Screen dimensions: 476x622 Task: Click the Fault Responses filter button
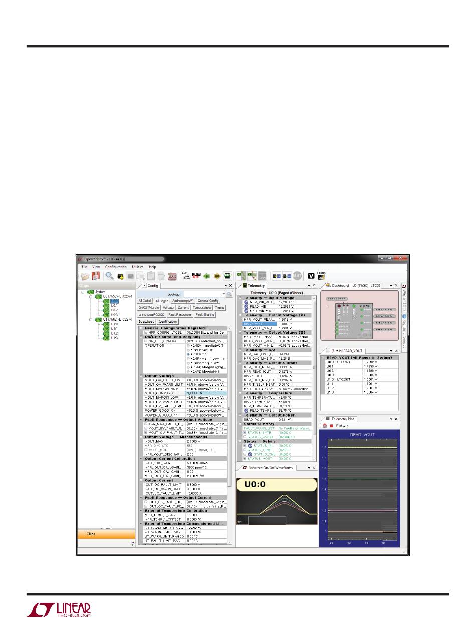(180, 315)
